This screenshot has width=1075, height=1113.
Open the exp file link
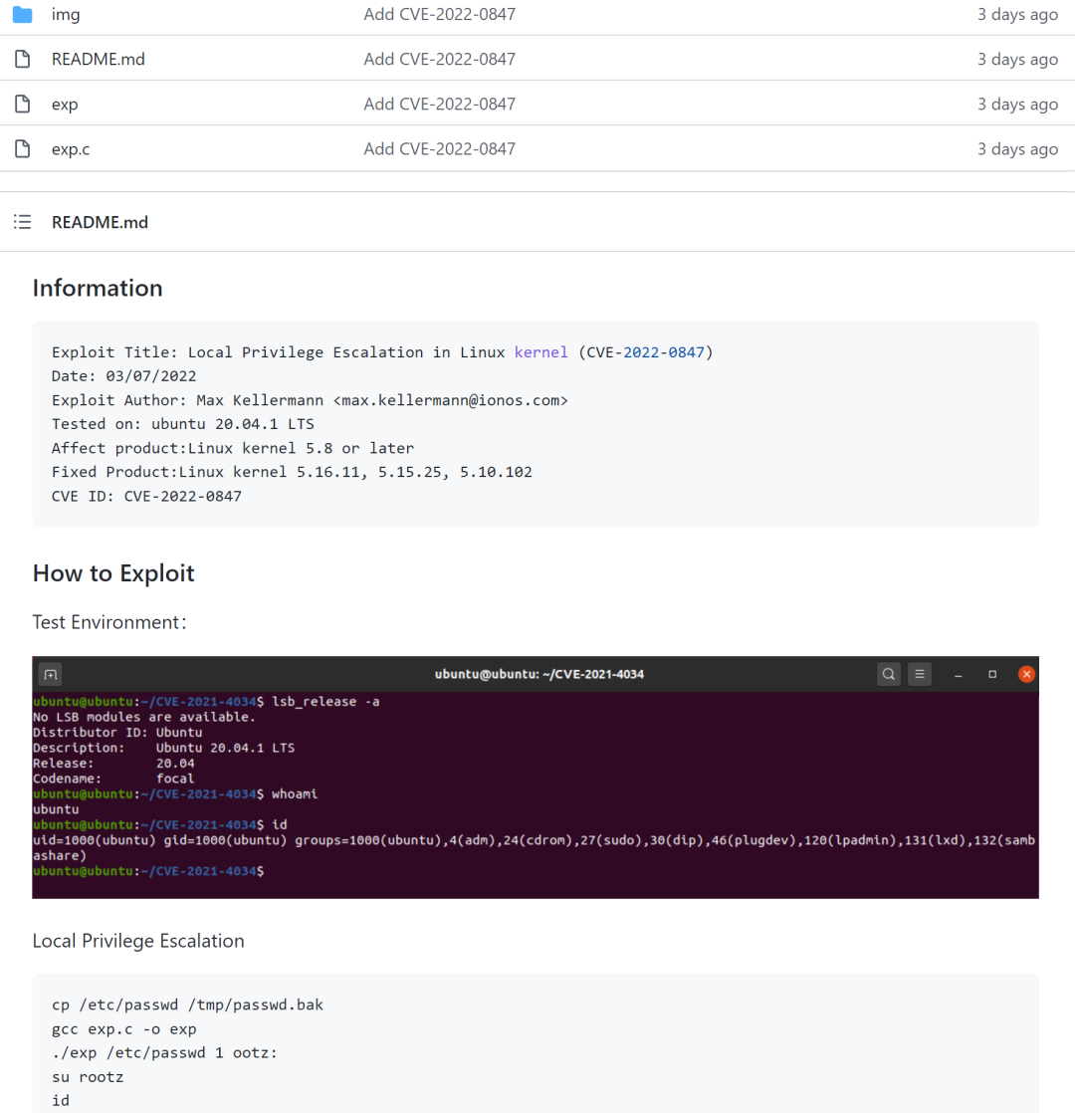tap(65, 105)
